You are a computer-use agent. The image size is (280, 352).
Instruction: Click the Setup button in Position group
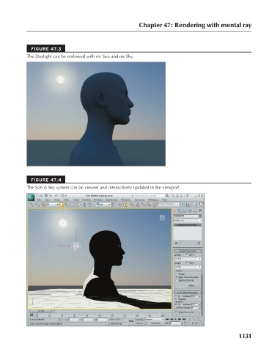pyautogui.click(x=192, y=285)
